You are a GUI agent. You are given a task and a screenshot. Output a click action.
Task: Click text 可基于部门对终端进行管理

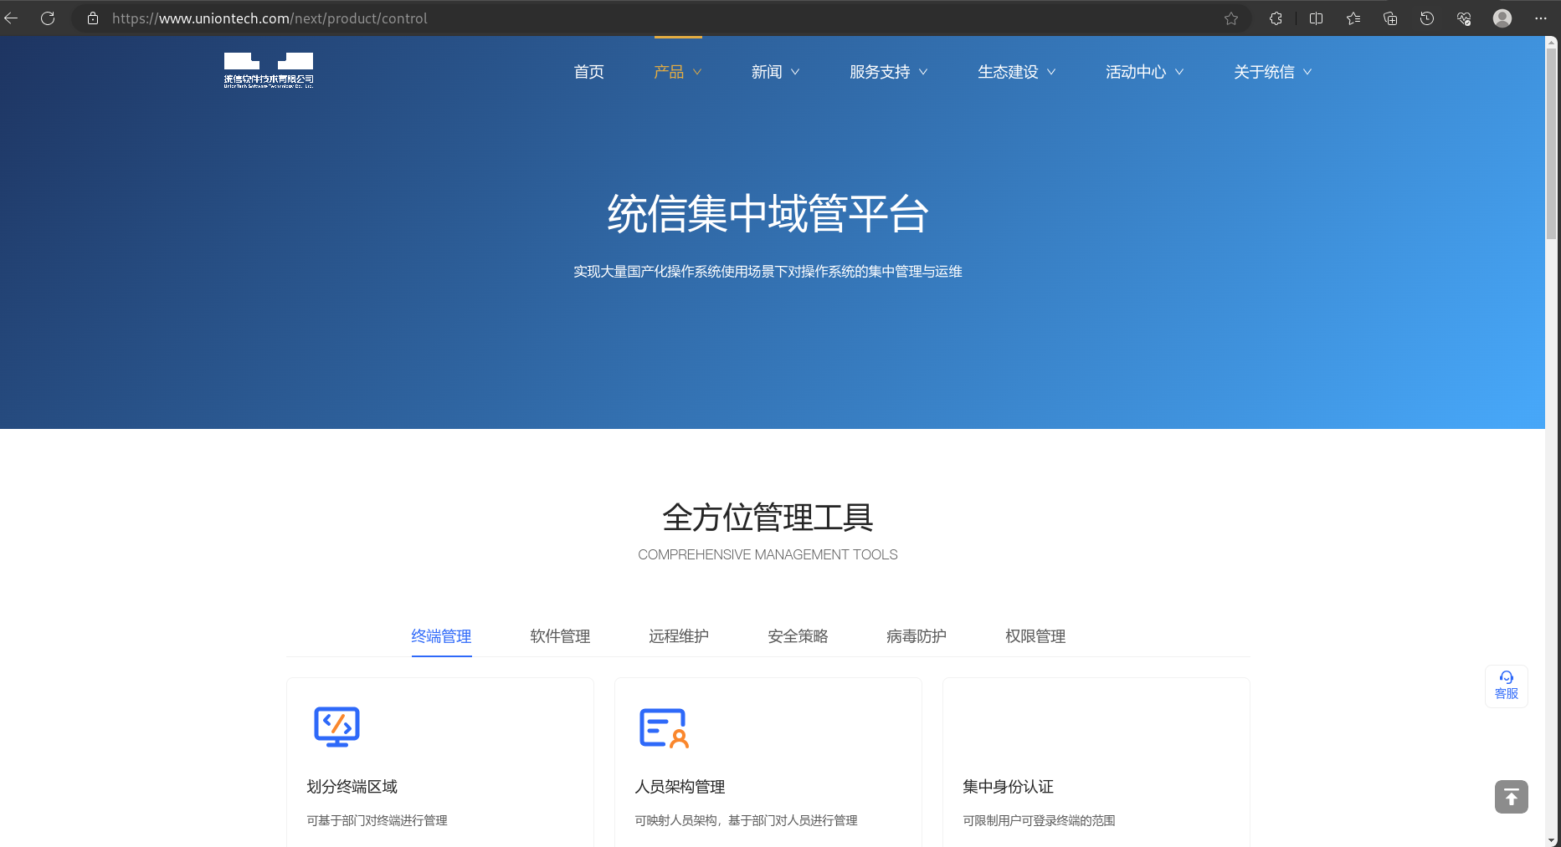pos(377,820)
